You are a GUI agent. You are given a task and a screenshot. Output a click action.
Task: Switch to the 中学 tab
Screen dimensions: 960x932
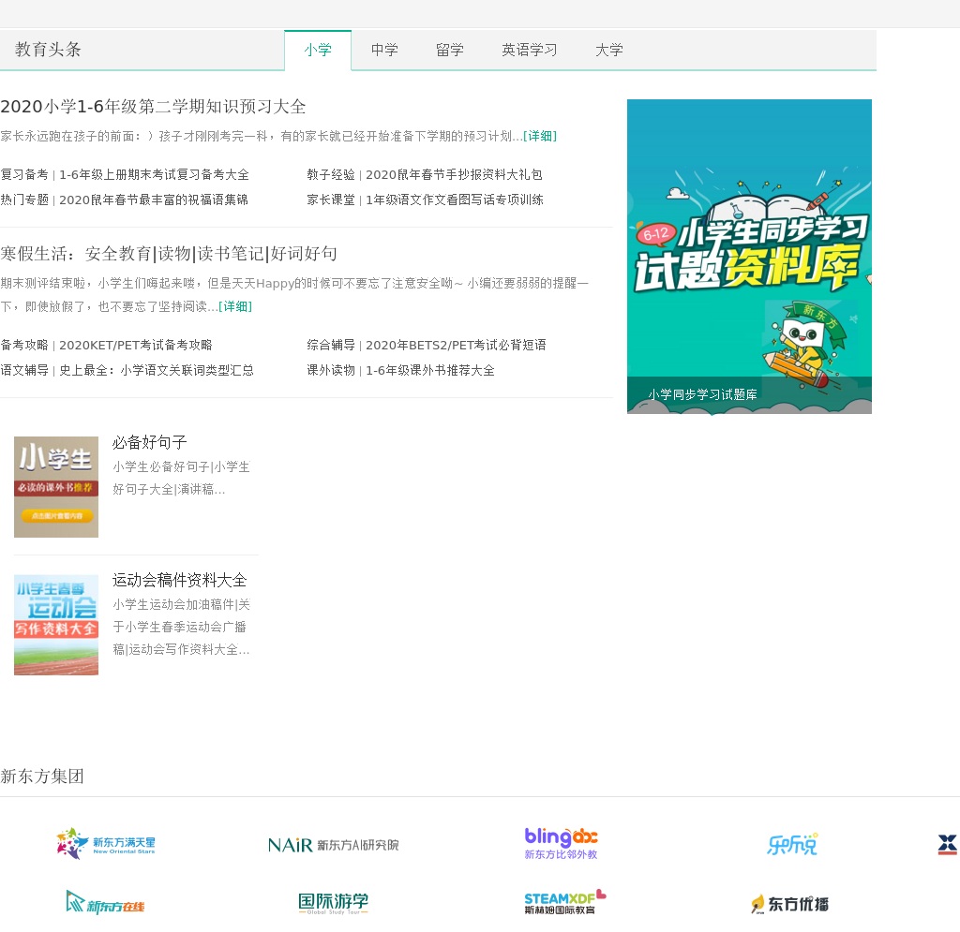384,51
